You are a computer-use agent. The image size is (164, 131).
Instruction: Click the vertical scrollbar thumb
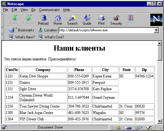tap(160, 53)
